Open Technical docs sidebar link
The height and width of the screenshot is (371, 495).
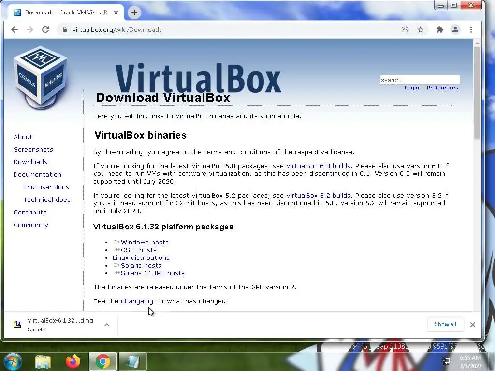(47, 200)
